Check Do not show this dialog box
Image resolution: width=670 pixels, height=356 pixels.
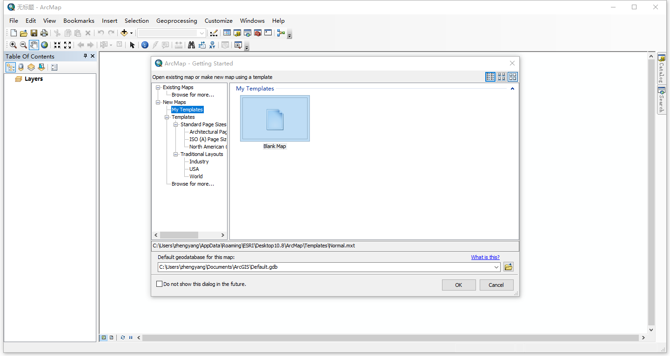[x=160, y=284]
